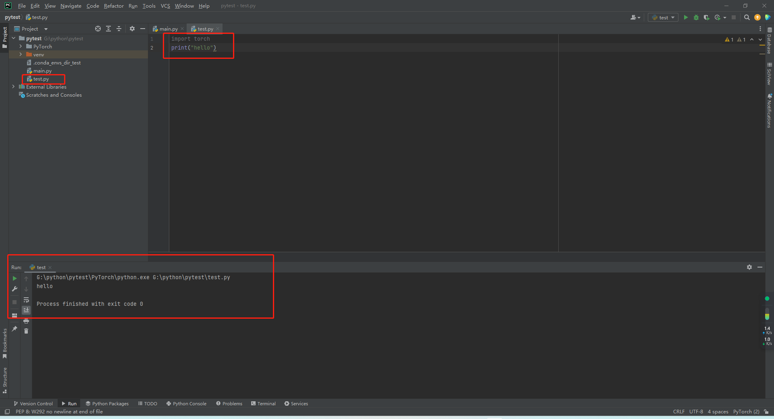The width and height of the screenshot is (774, 419).
Task: Open profiler options dropdown arrow
Action: pos(725,17)
